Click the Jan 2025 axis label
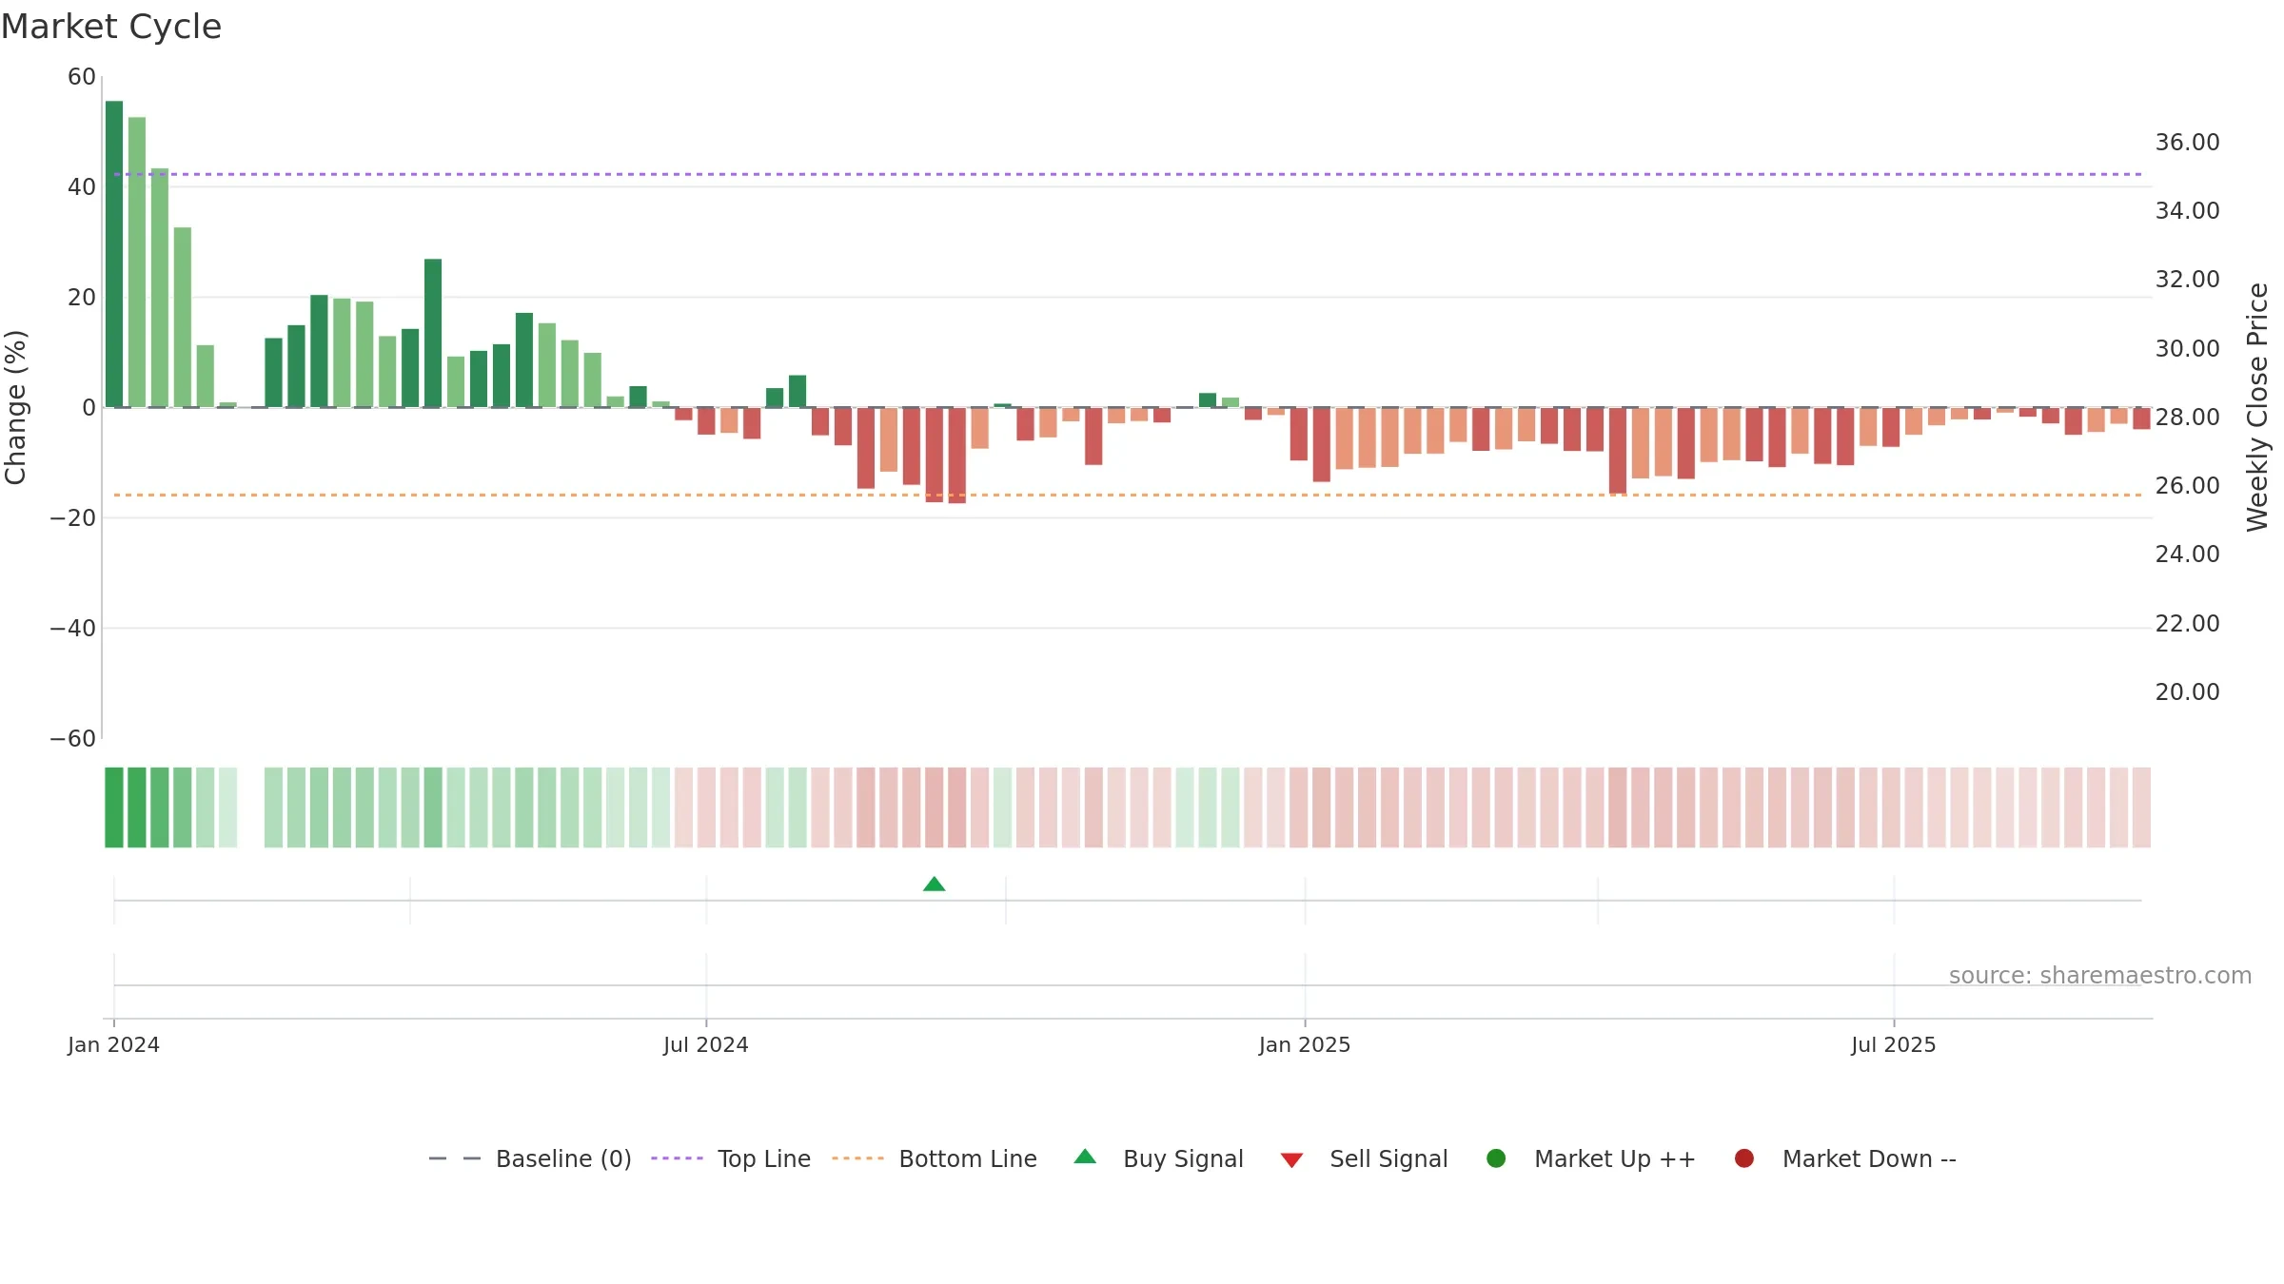This screenshot has height=1284, width=2284. 1305,1045
